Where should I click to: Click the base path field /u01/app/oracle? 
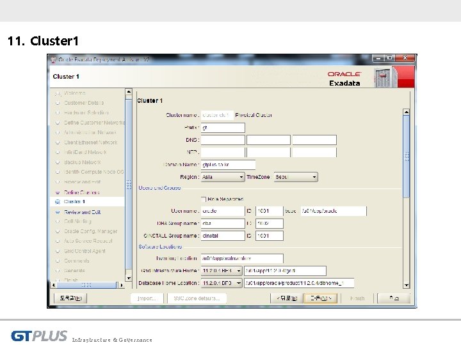(x=334, y=211)
